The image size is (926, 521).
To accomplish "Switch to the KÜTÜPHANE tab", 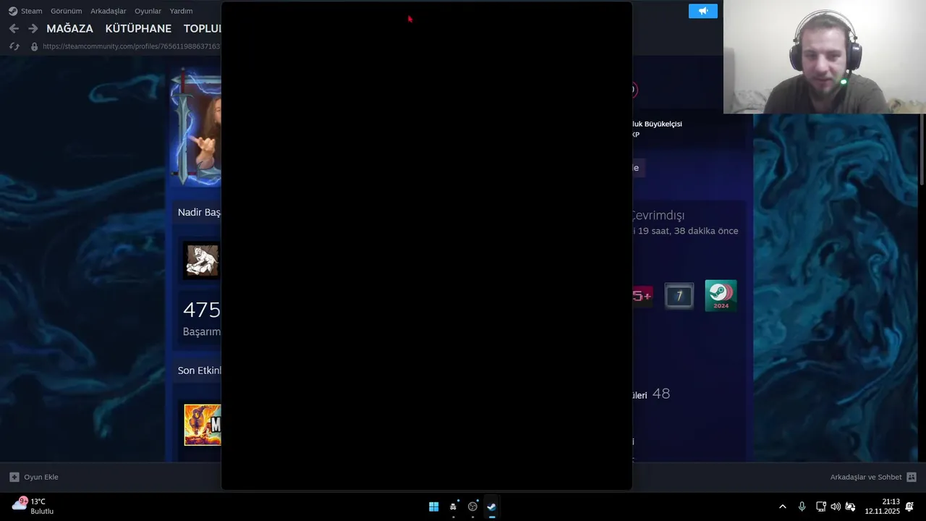I will click(x=138, y=28).
